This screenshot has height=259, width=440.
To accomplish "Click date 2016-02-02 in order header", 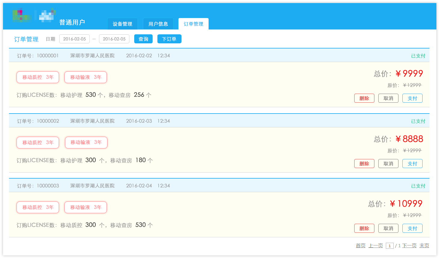I will (x=139, y=56).
